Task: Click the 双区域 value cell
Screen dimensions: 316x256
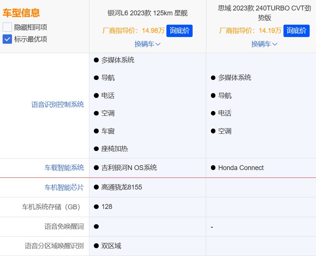Action: pyautogui.click(x=111, y=246)
